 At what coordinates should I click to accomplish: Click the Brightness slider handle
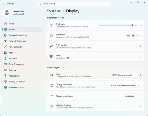132,25
